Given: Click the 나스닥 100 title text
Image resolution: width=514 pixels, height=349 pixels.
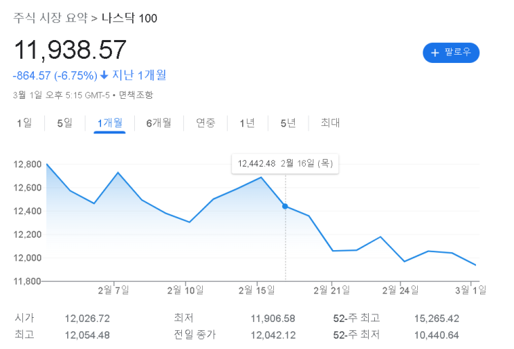Looking at the screenshot, I should (x=129, y=18).
